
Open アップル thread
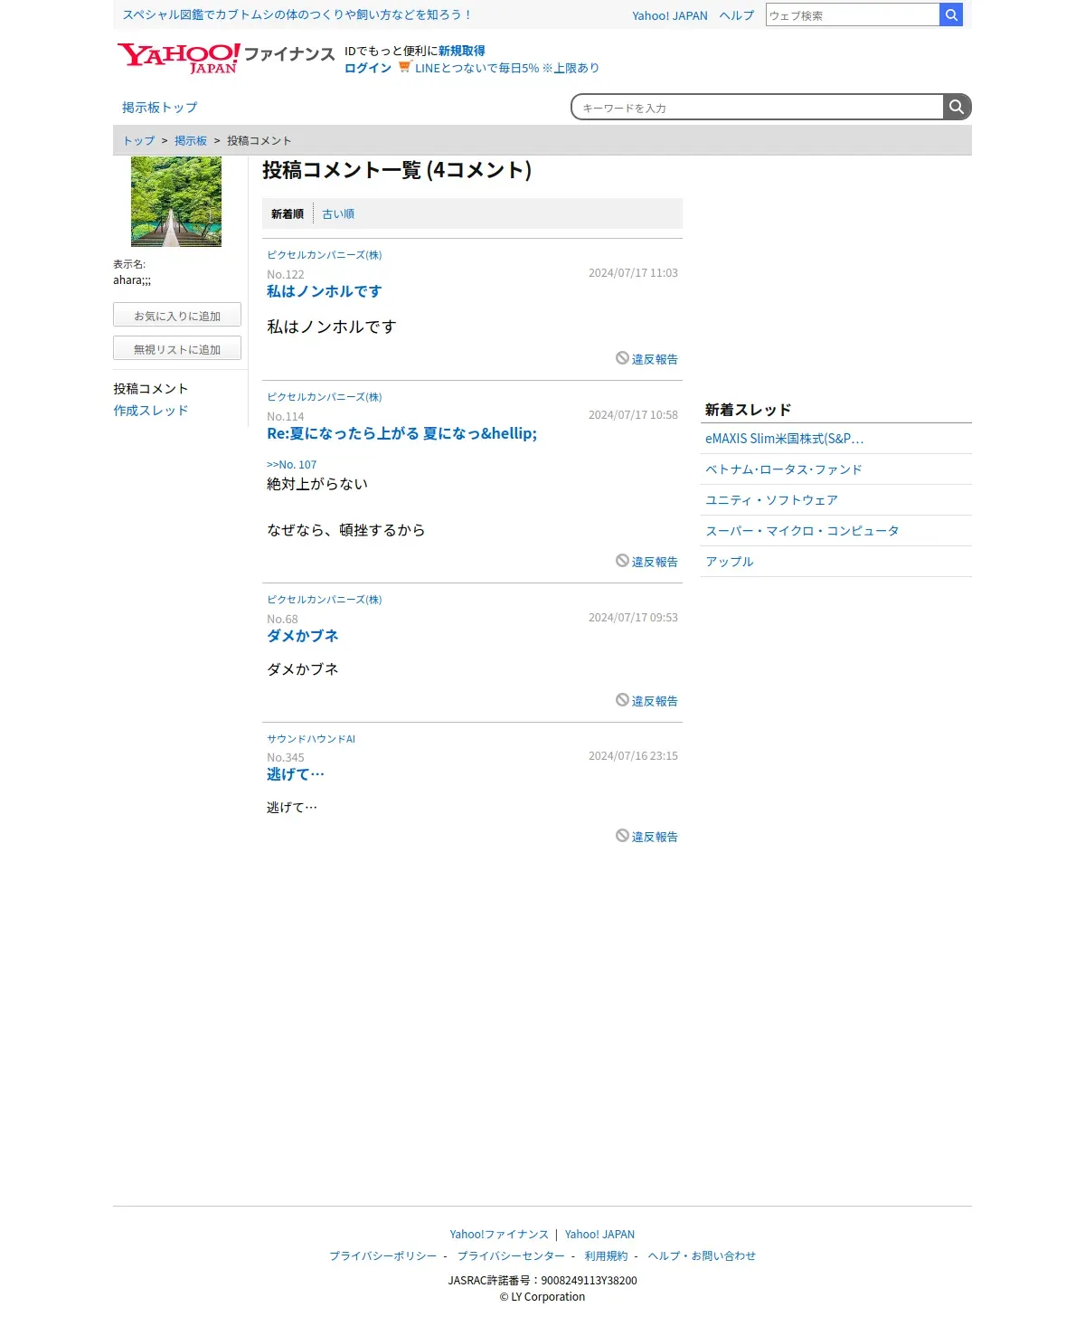pyautogui.click(x=729, y=562)
